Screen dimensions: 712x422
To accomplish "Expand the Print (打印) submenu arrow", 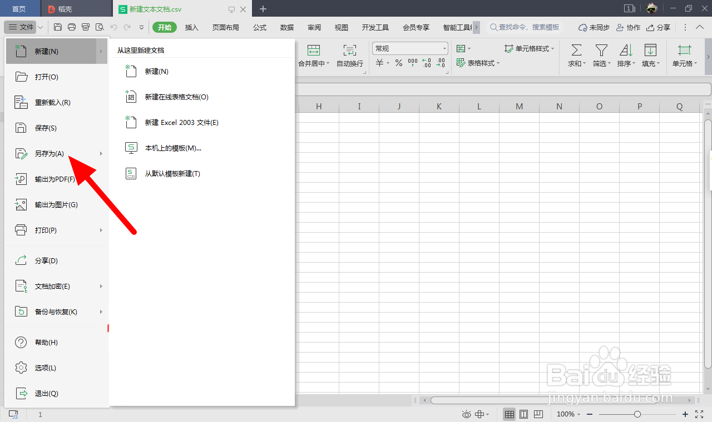I will click(x=101, y=230).
